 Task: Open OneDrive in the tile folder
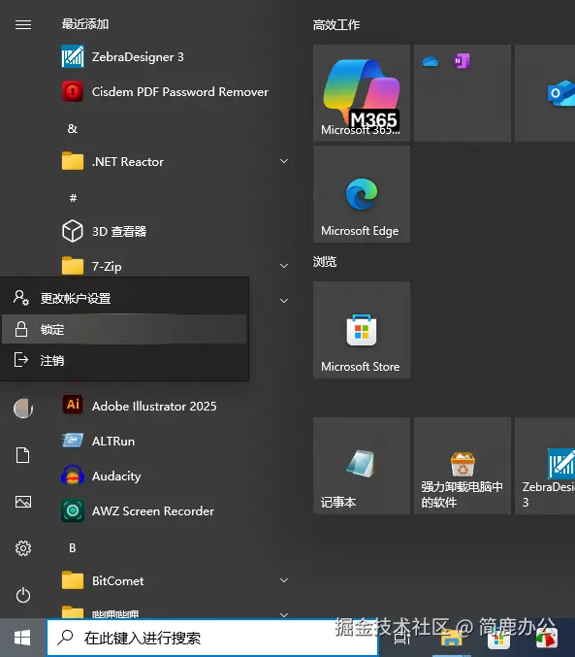(x=431, y=62)
